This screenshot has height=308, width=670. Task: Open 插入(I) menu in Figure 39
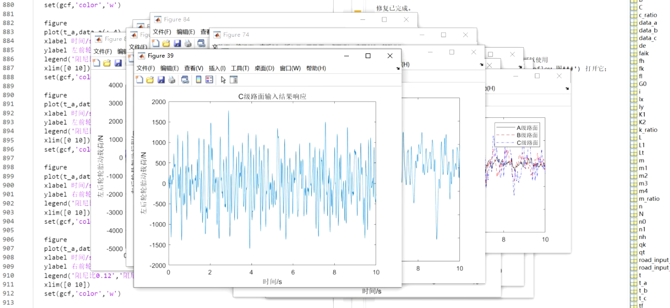click(x=217, y=68)
